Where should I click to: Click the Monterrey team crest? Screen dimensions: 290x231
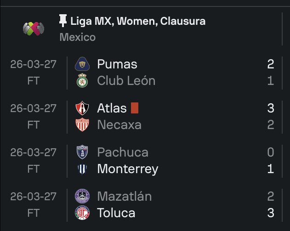pyautogui.click(x=82, y=169)
